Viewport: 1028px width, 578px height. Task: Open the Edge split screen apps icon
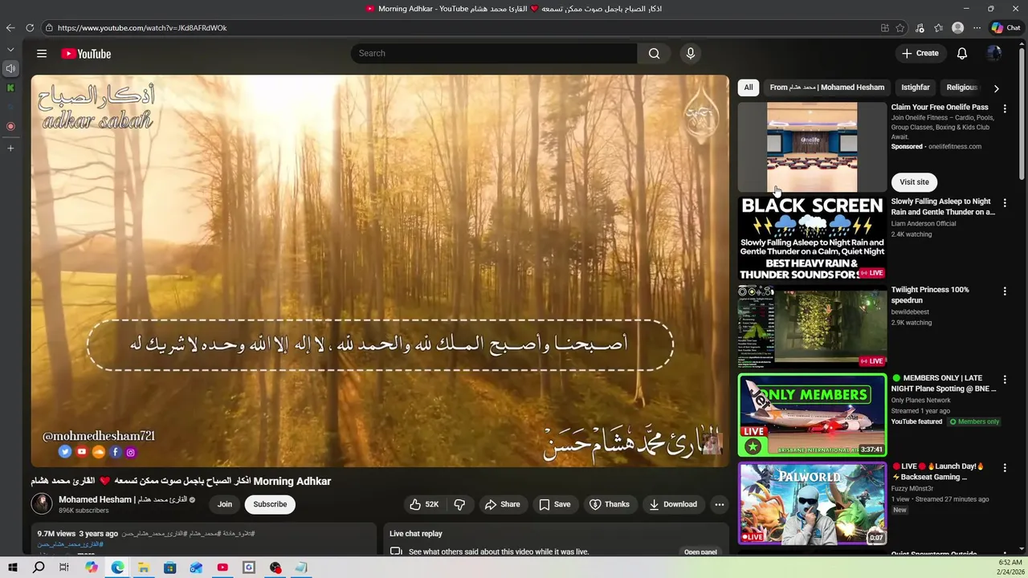click(x=884, y=27)
